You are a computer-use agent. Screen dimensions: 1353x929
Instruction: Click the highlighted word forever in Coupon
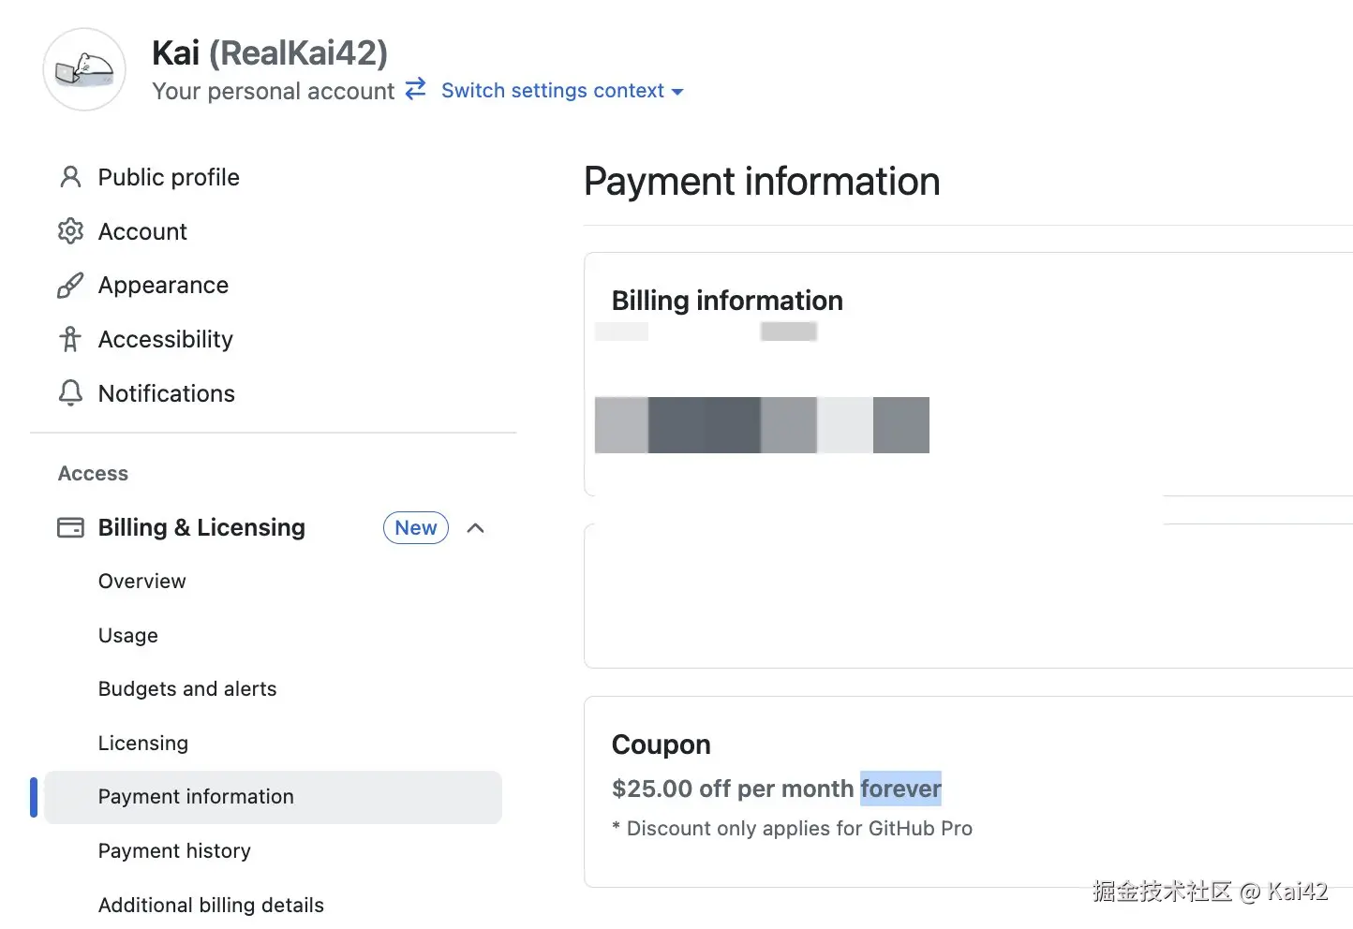pos(900,789)
